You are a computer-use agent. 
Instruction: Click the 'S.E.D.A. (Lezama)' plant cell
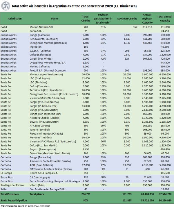click(x=40, y=51)
